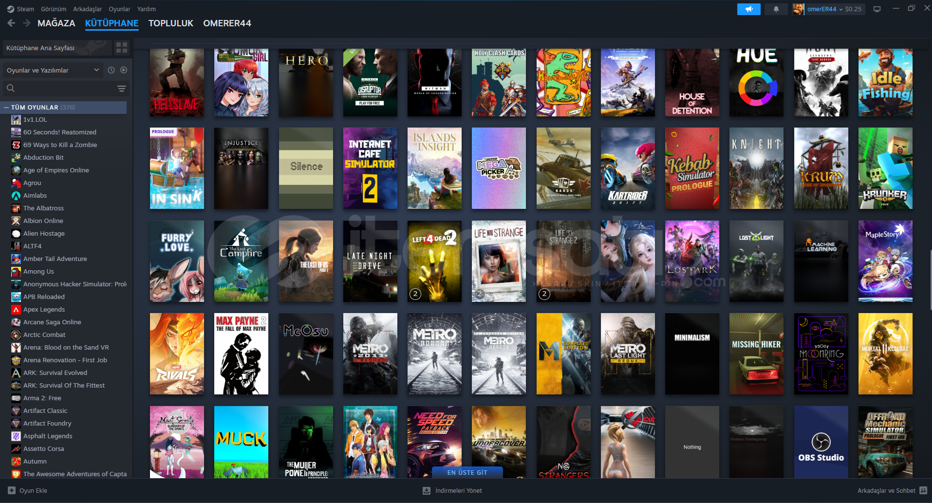Viewport: 932px width, 503px height.
Task: Click the Oyun Ekle plus icon
Action: 12,490
